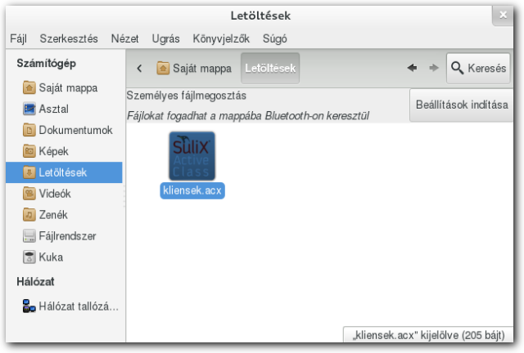
Task: Open the Könyvjelzők menu
Action: point(221,38)
